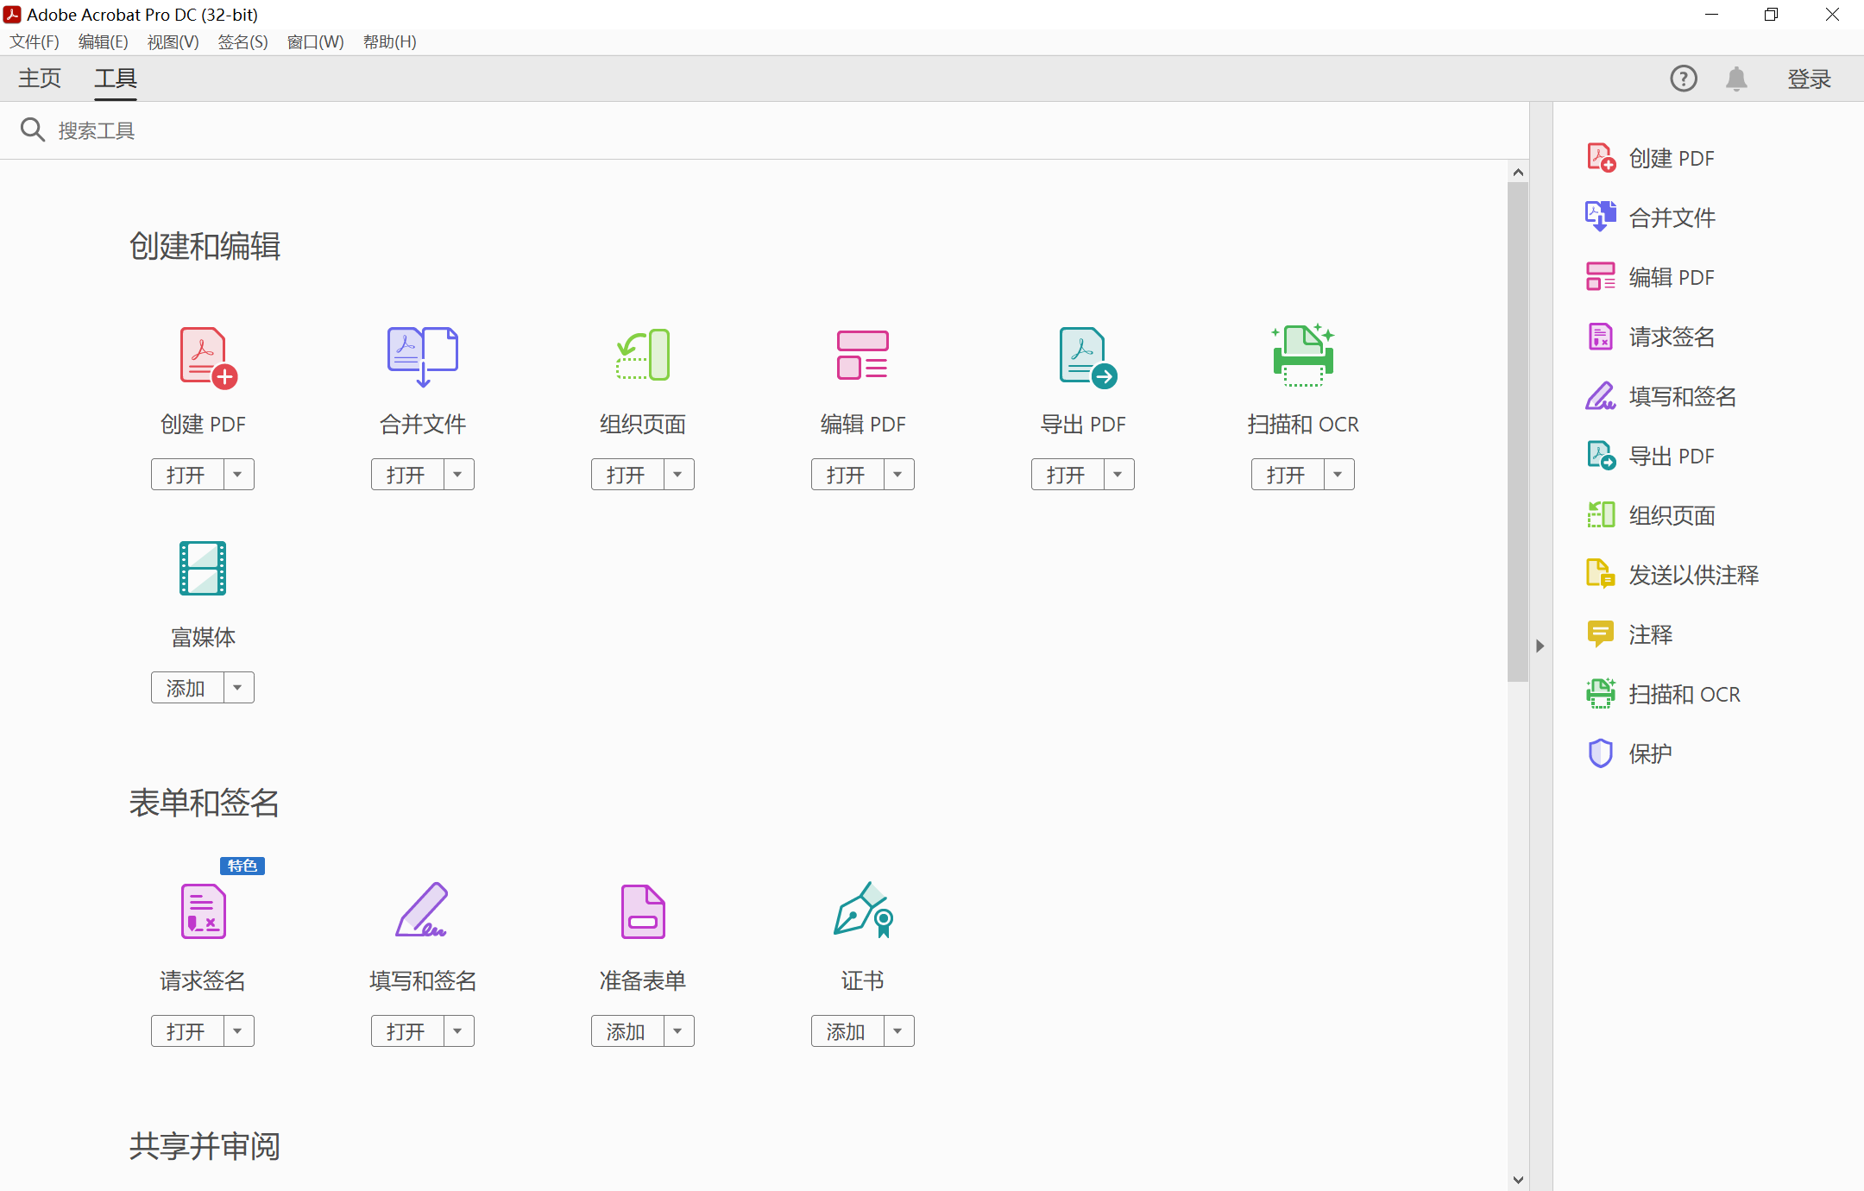Click 打开 button under 编辑 PDF
Viewport: 1864px width, 1191px height.
click(x=847, y=475)
